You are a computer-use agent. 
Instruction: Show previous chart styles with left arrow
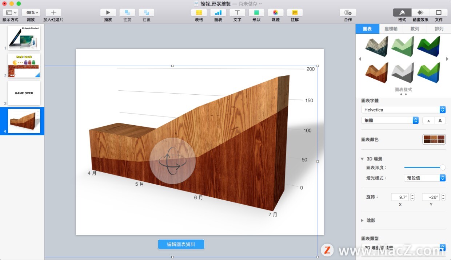[x=360, y=59]
